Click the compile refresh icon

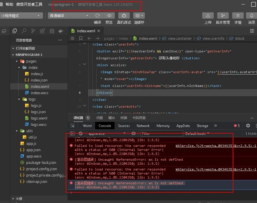(x=97, y=16)
